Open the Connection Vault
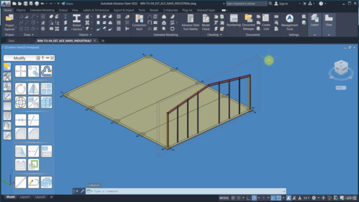The image size is (359, 202). 139,22
